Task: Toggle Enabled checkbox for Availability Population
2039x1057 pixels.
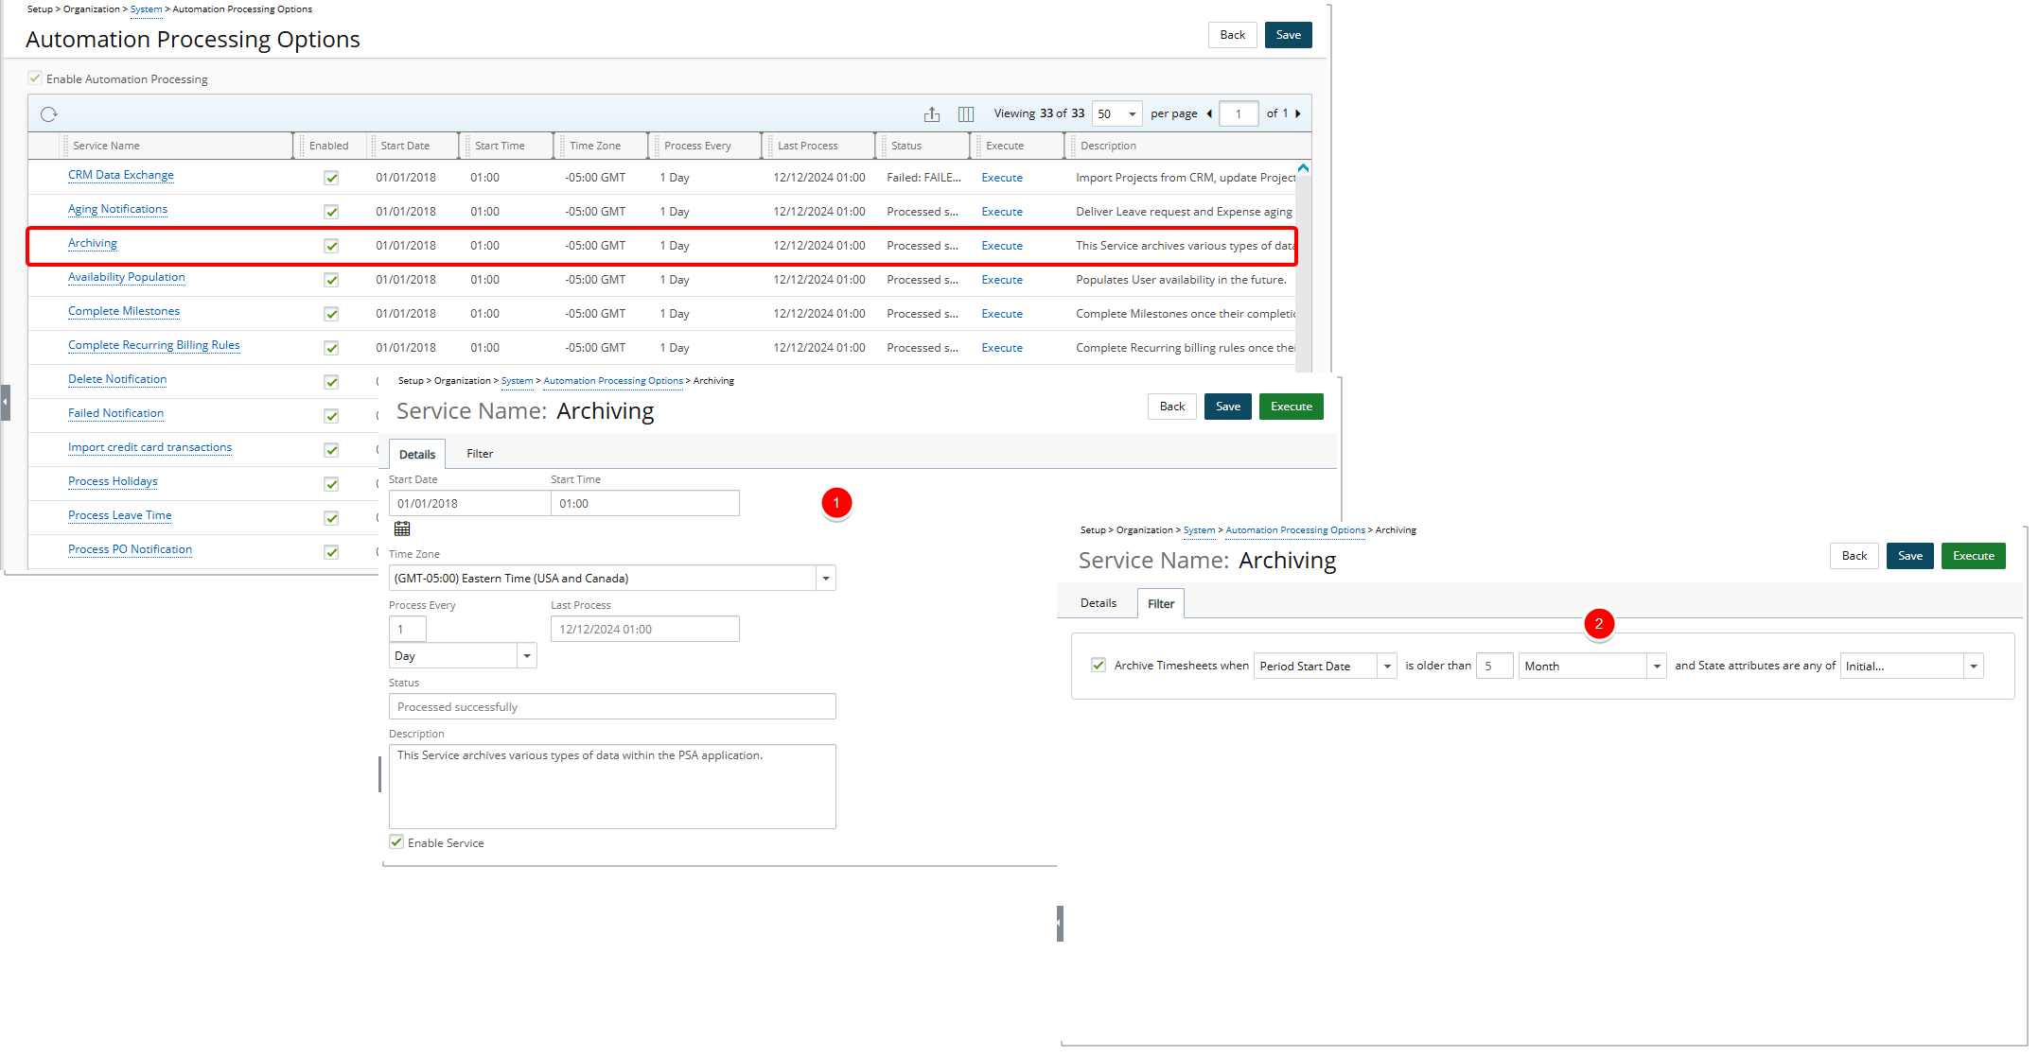Action: [x=331, y=280]
